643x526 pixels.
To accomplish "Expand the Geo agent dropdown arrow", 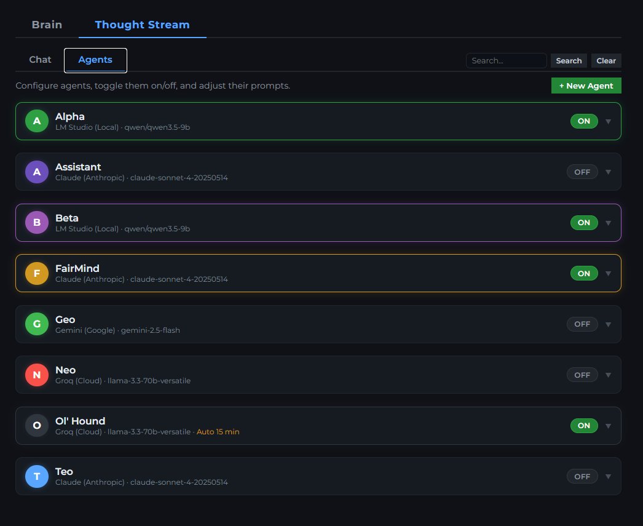I will pos(608,324).
